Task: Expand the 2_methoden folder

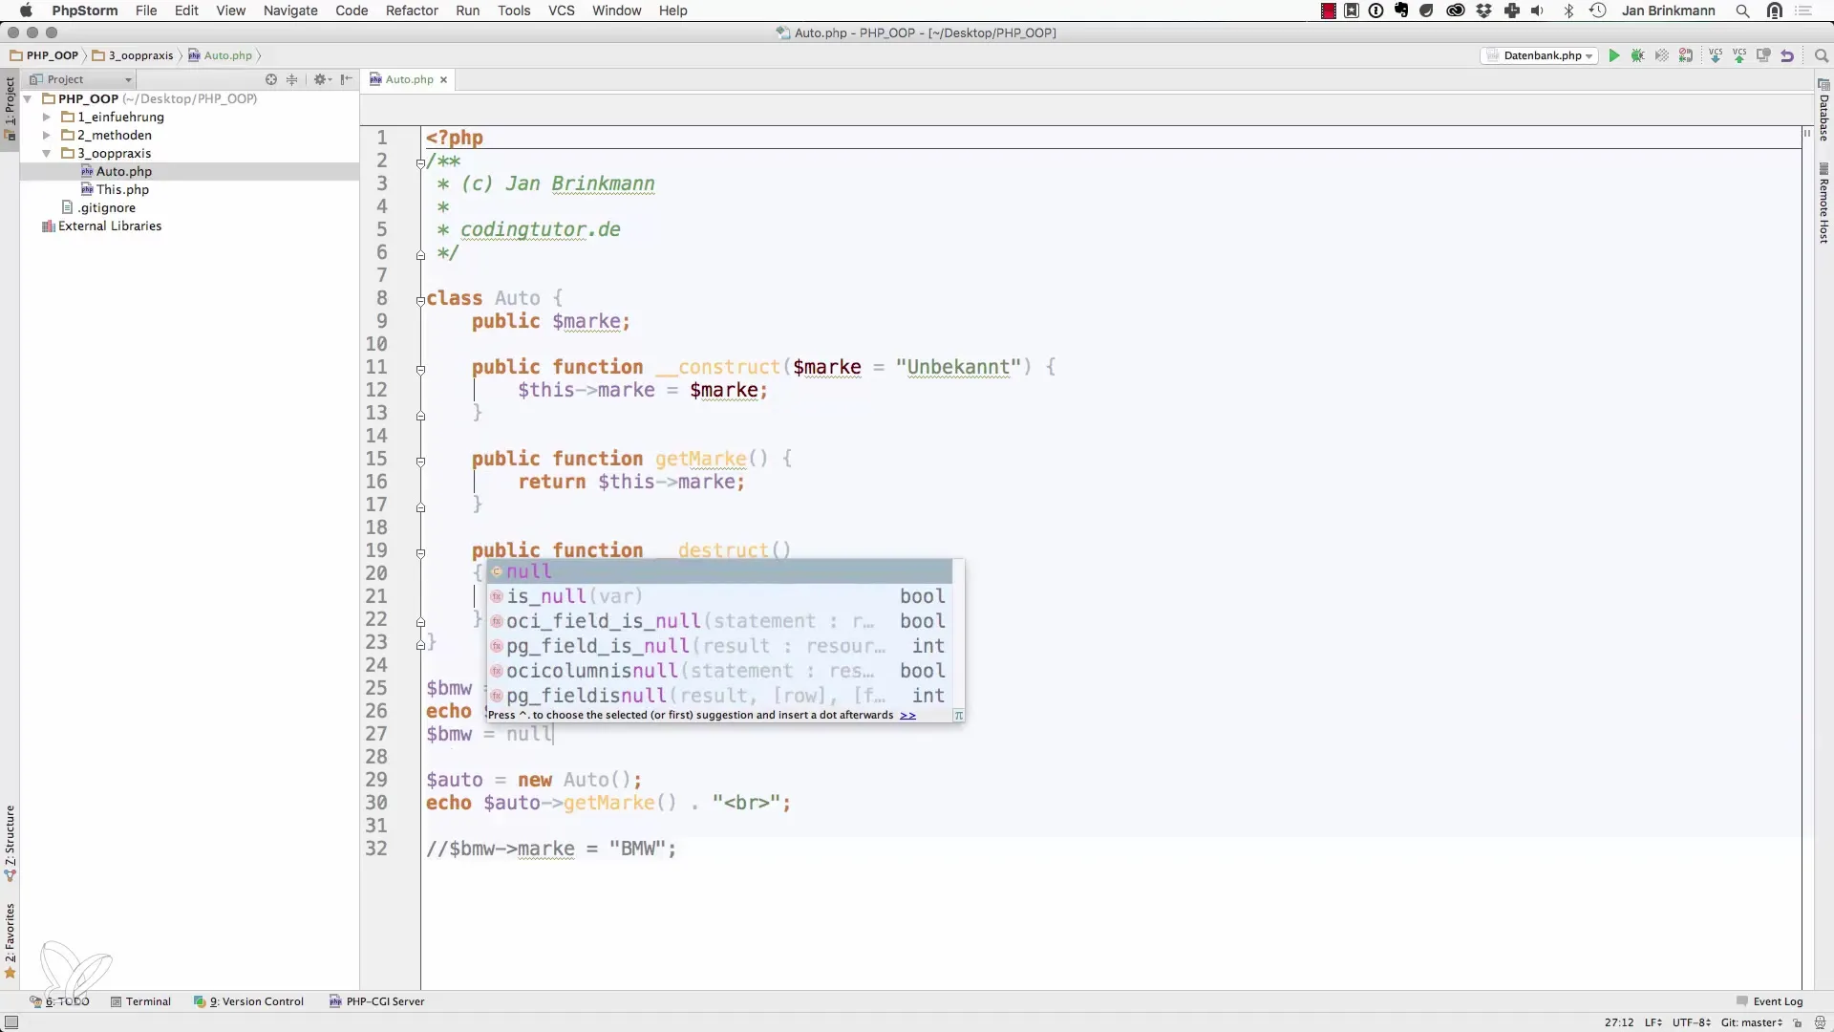Action: (46, 135)
